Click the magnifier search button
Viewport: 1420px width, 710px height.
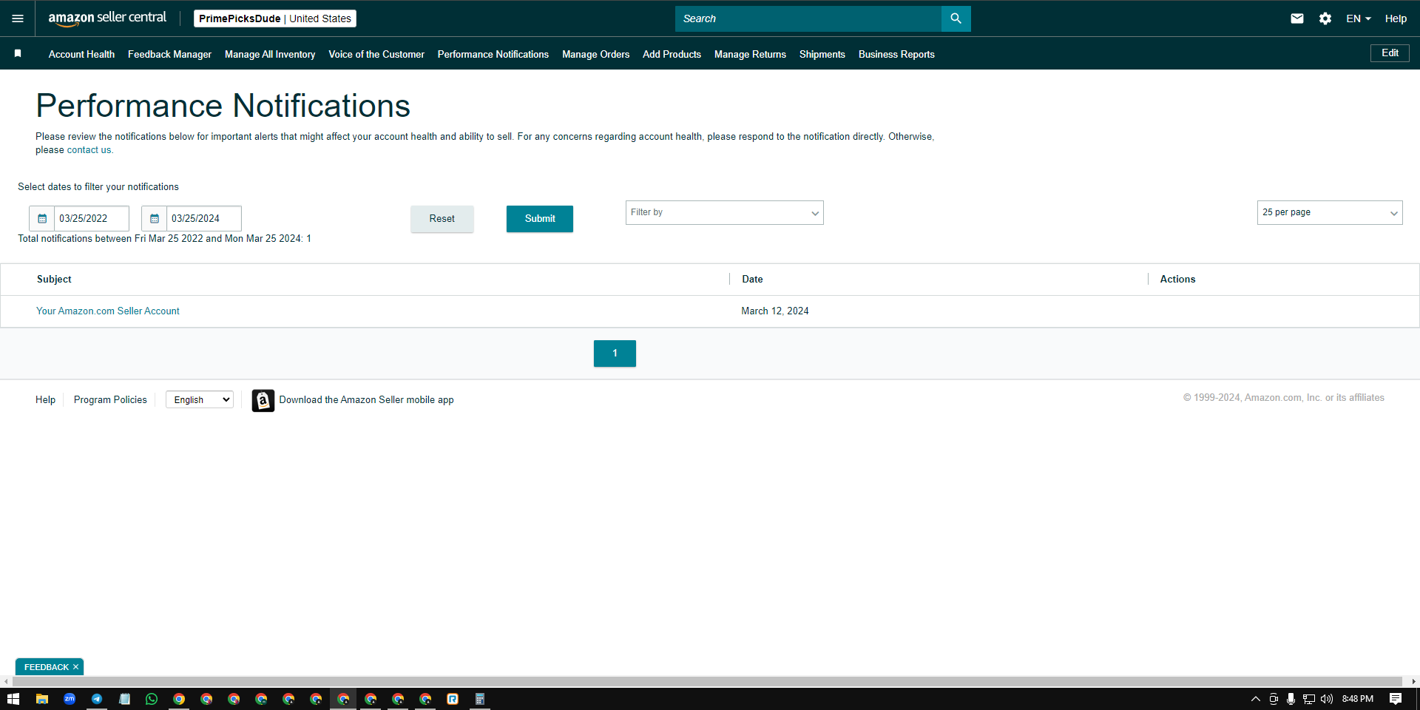[x=956, y=18]
